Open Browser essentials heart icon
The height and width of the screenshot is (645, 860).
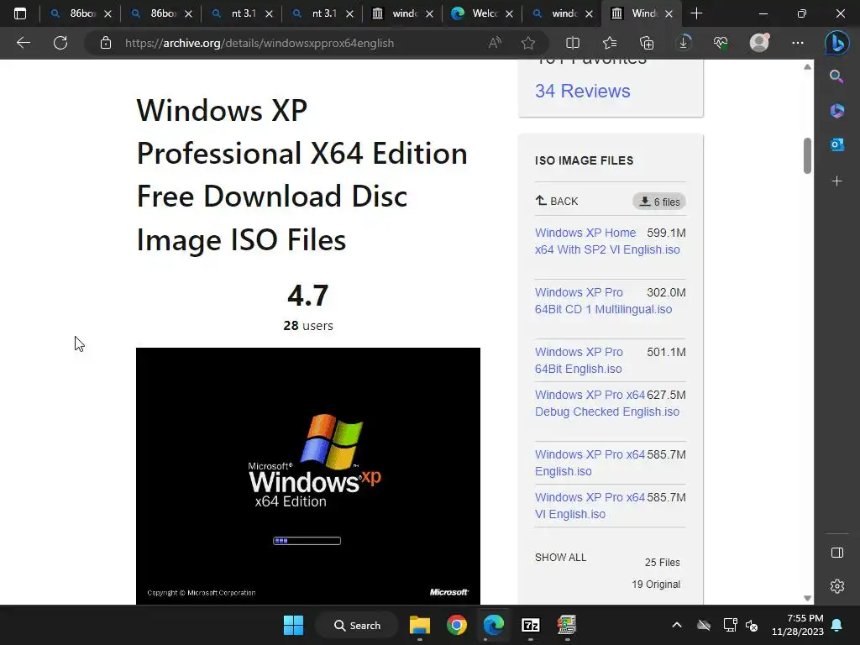tap(721, 43)
